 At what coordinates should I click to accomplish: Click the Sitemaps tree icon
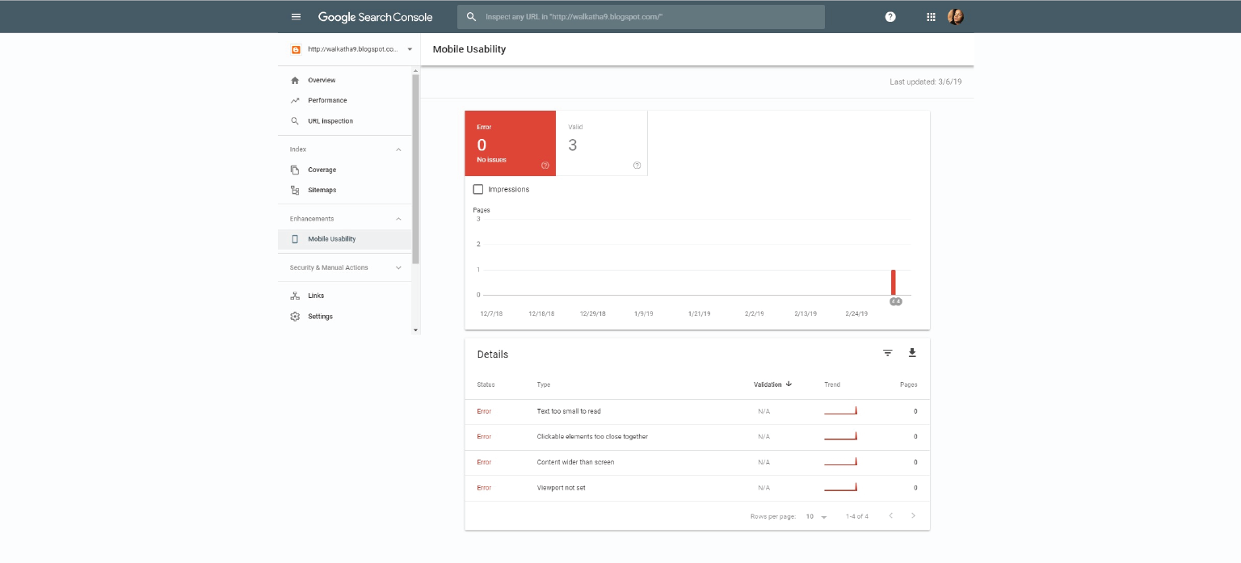coord(295,191)
